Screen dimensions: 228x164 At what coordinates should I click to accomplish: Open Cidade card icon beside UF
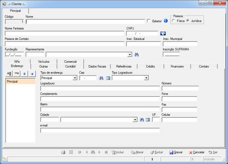point(148,120)
